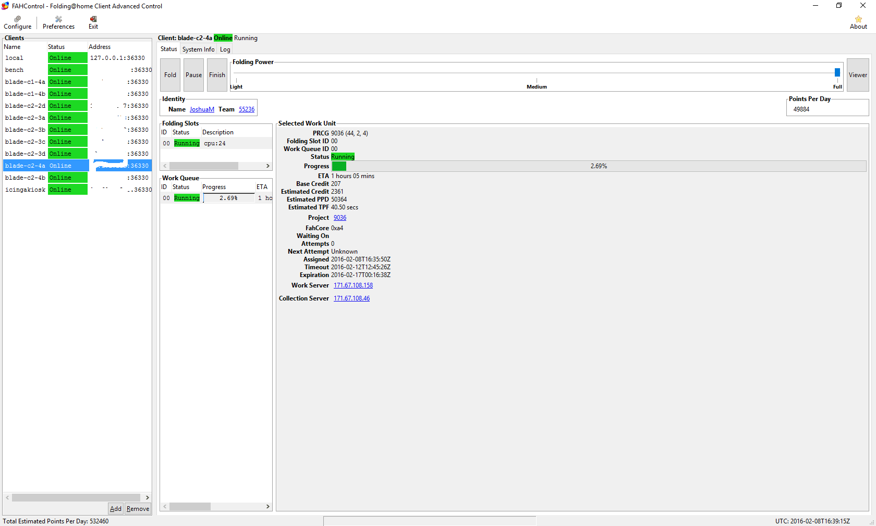Image resolution: width=876 pixels, height=526 pixels.
Task: Click the work unit 2.69% progress bar
Action: click(x=599, y=166)
